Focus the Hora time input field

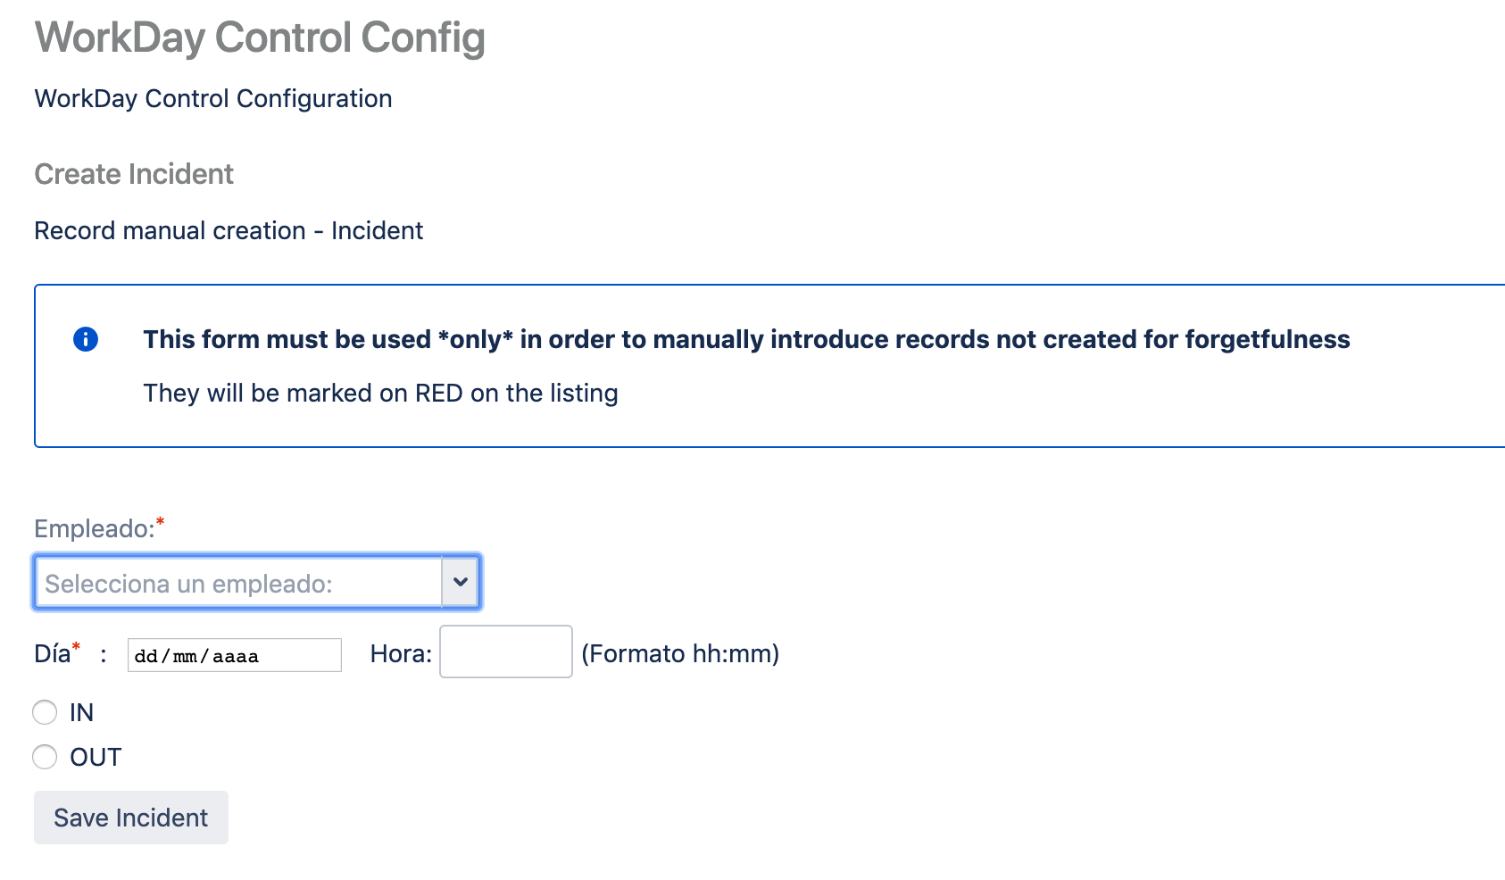click(x=506, y=652)
